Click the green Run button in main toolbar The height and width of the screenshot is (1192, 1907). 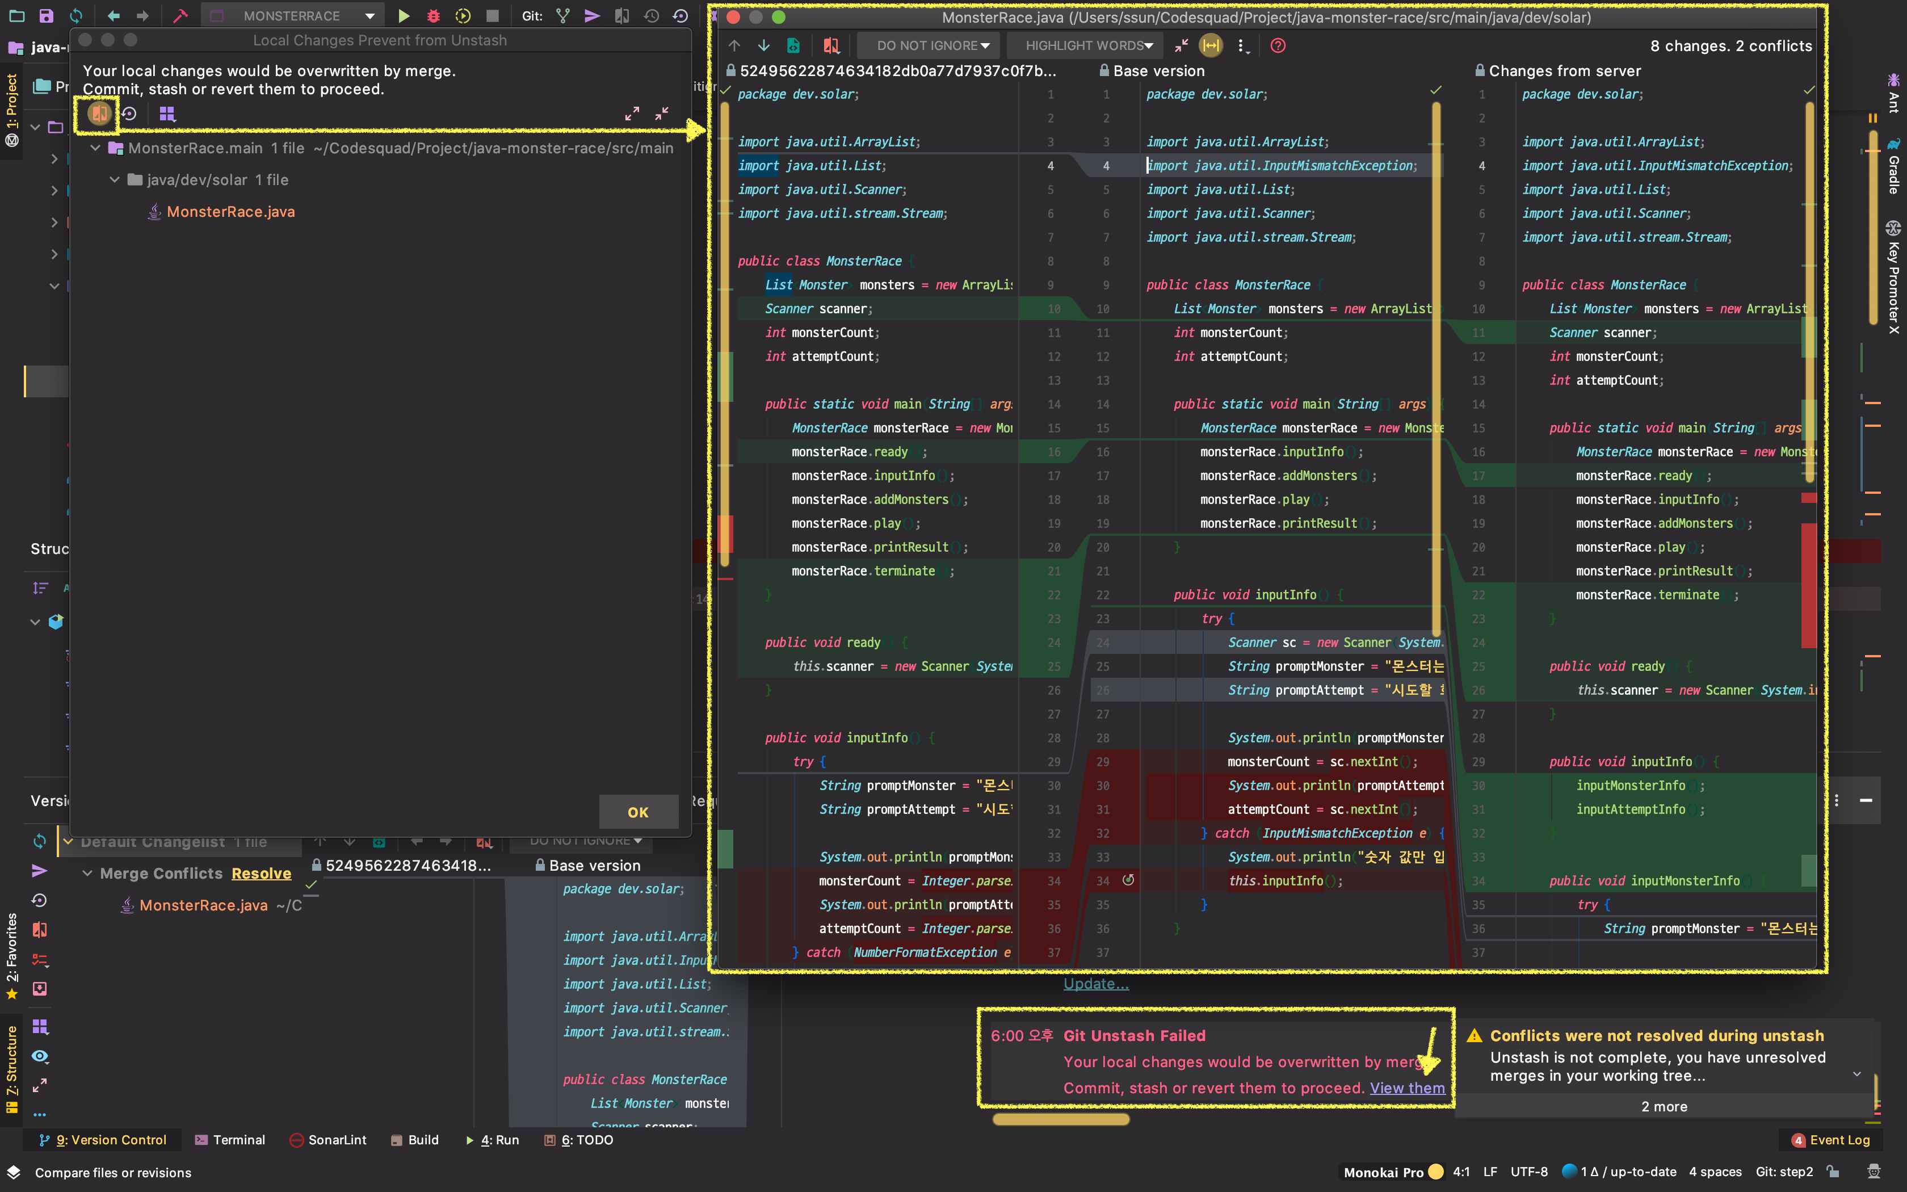(404, 16)
